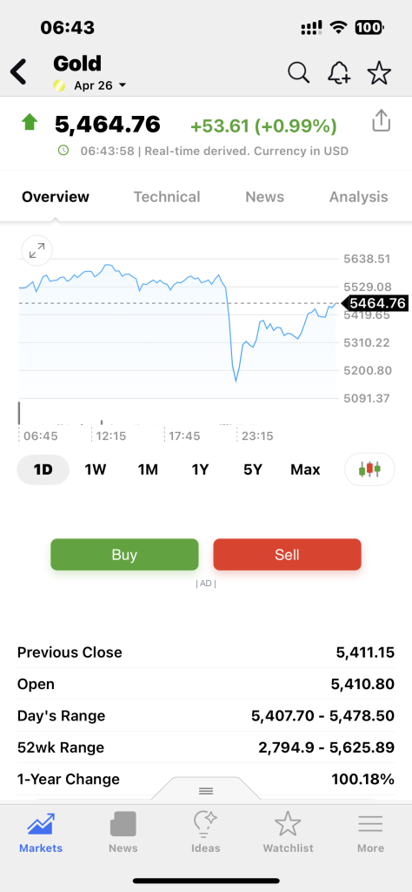412x892 pixels.
Task: Open the search magnifier icon
Action: pyautogui.click(x=298, y=73)
